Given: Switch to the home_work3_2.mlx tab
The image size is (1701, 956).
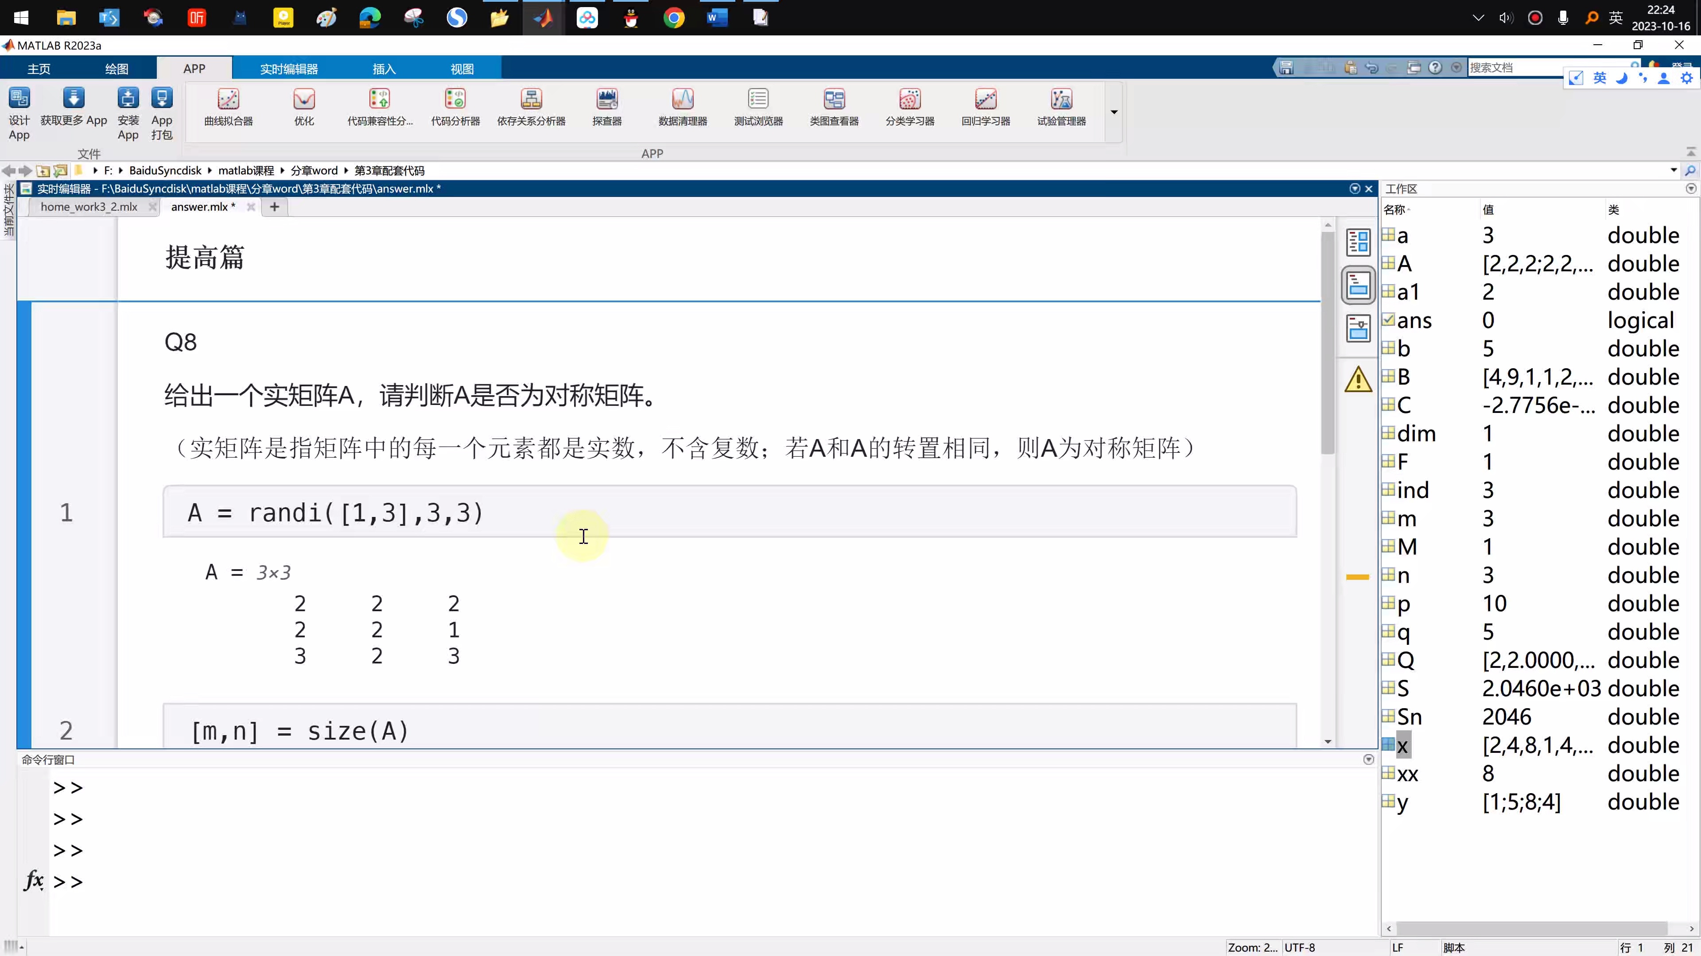Looking at the screenshot, I should (89, 207).
